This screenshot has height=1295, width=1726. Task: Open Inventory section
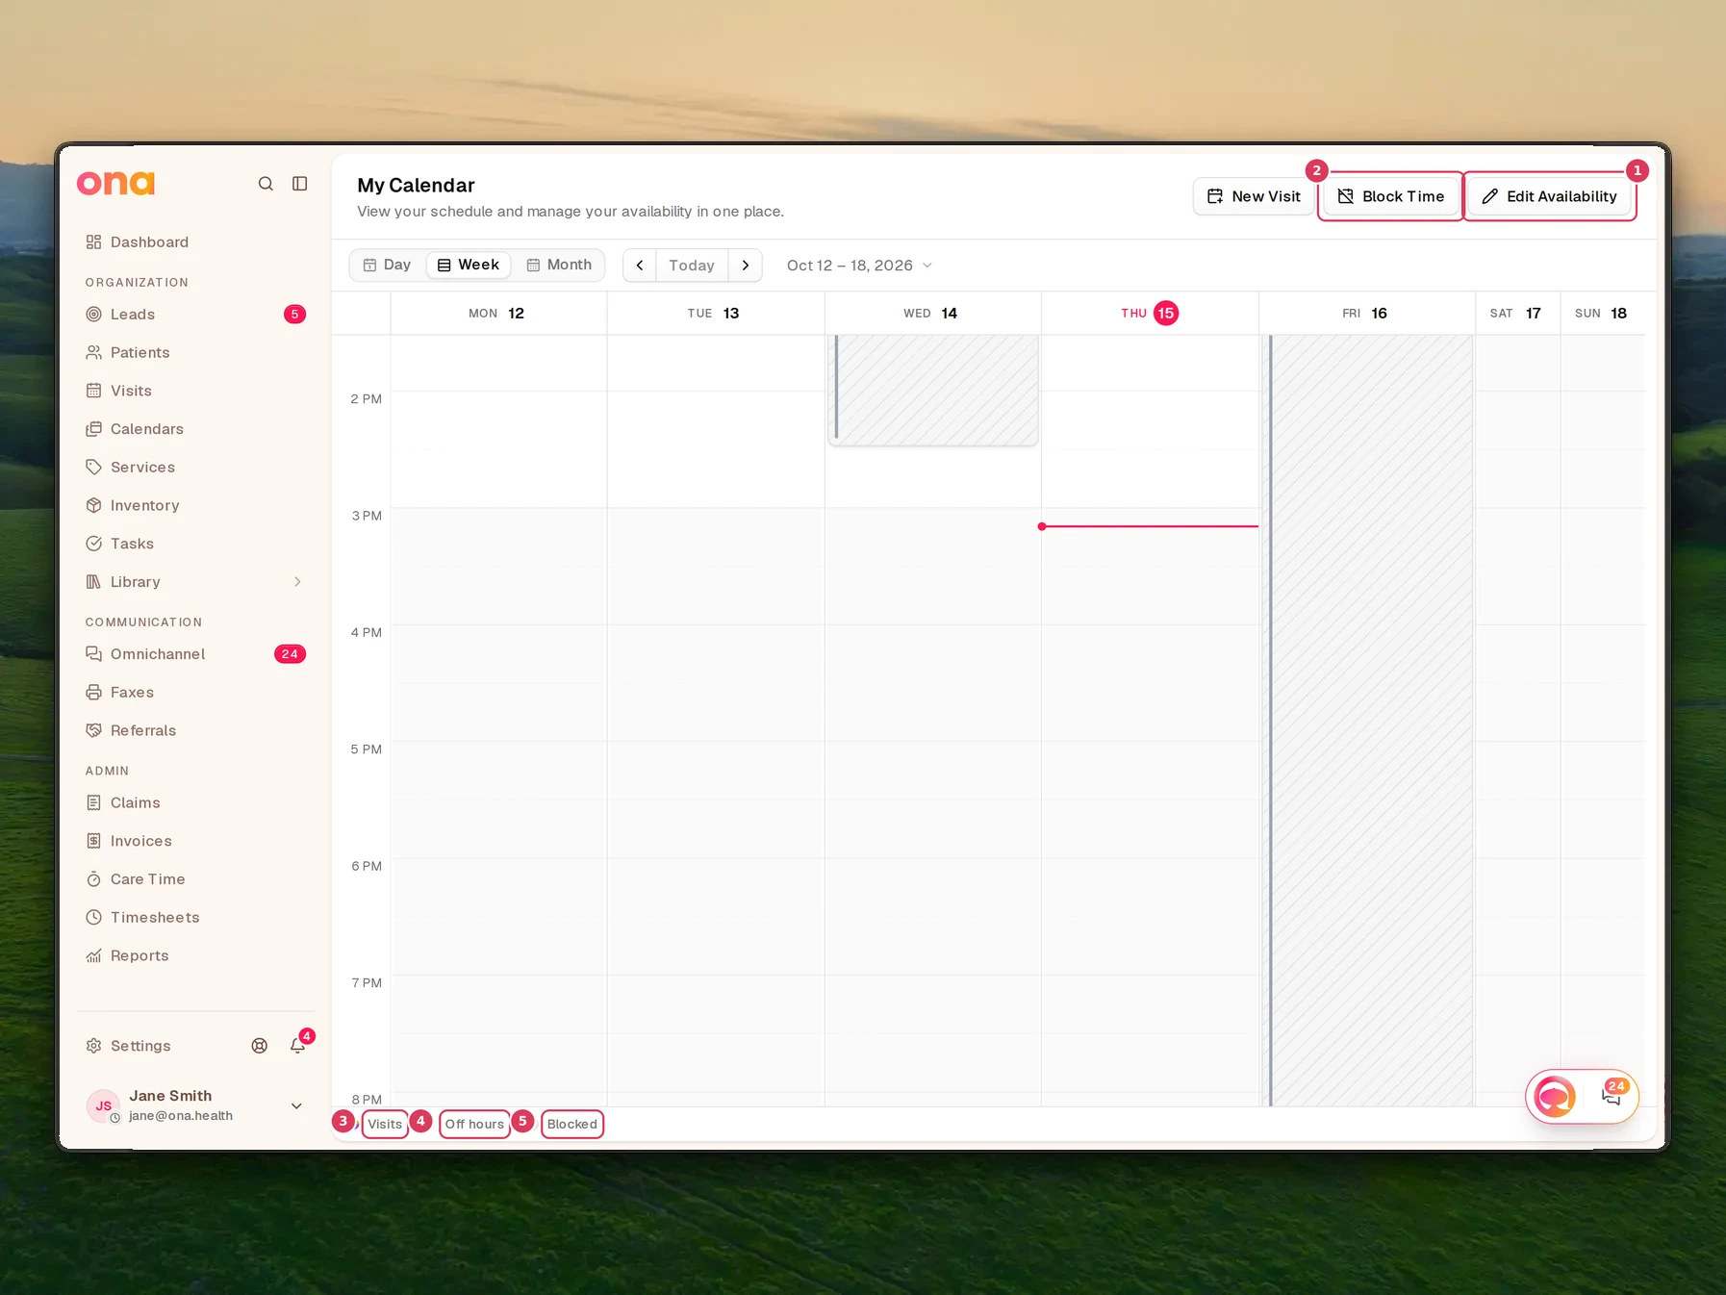point(195,506)
